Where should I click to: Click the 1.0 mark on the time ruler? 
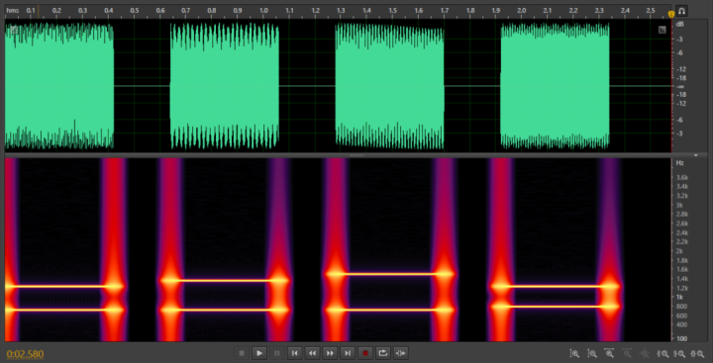(263, 10)
